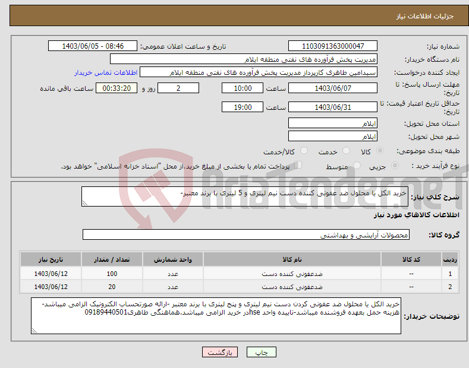Click the resize grip of شرح کلی textarea
This screenshot has width=469, height=368.
[x=85, y=203]
